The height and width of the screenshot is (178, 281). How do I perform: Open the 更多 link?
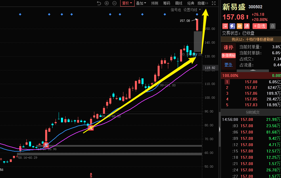click(228, 65)
